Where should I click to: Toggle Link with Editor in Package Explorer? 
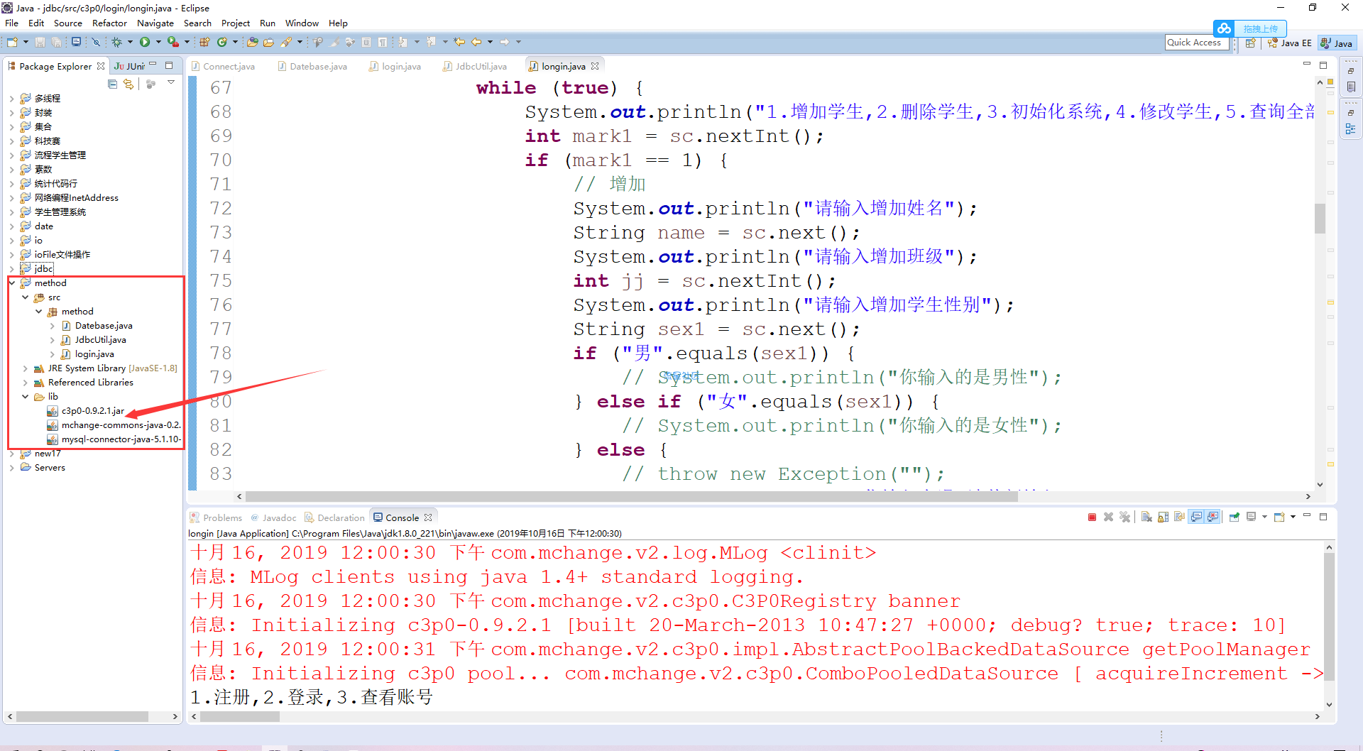point(128,84)
